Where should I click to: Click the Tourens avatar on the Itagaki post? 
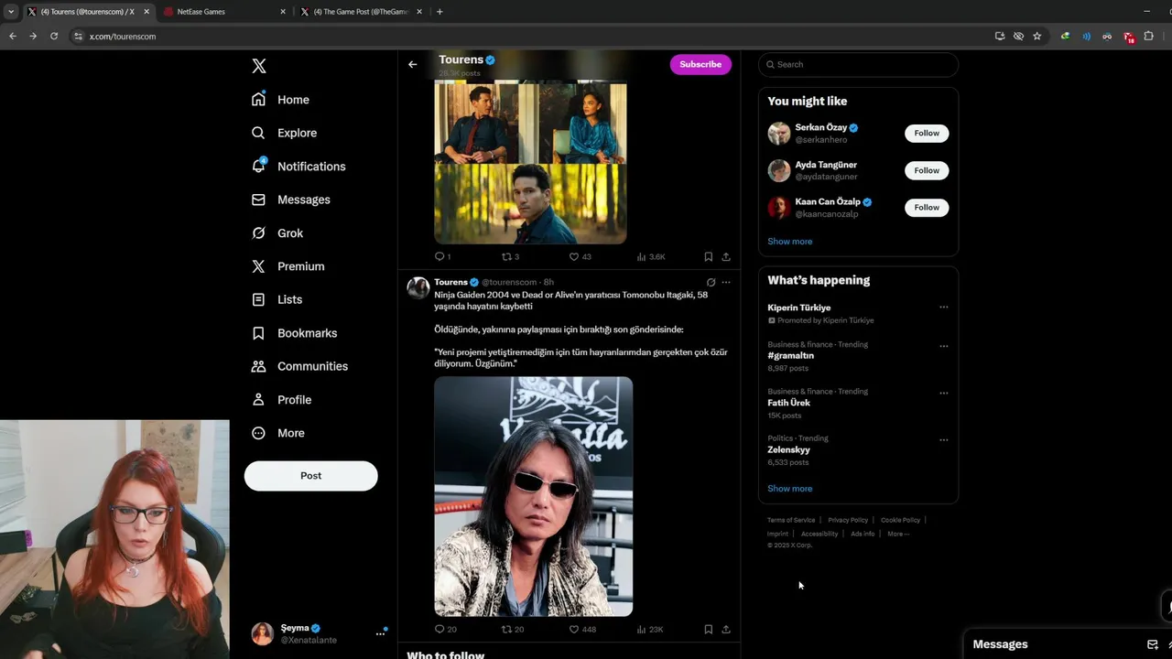tap(418, 288)
